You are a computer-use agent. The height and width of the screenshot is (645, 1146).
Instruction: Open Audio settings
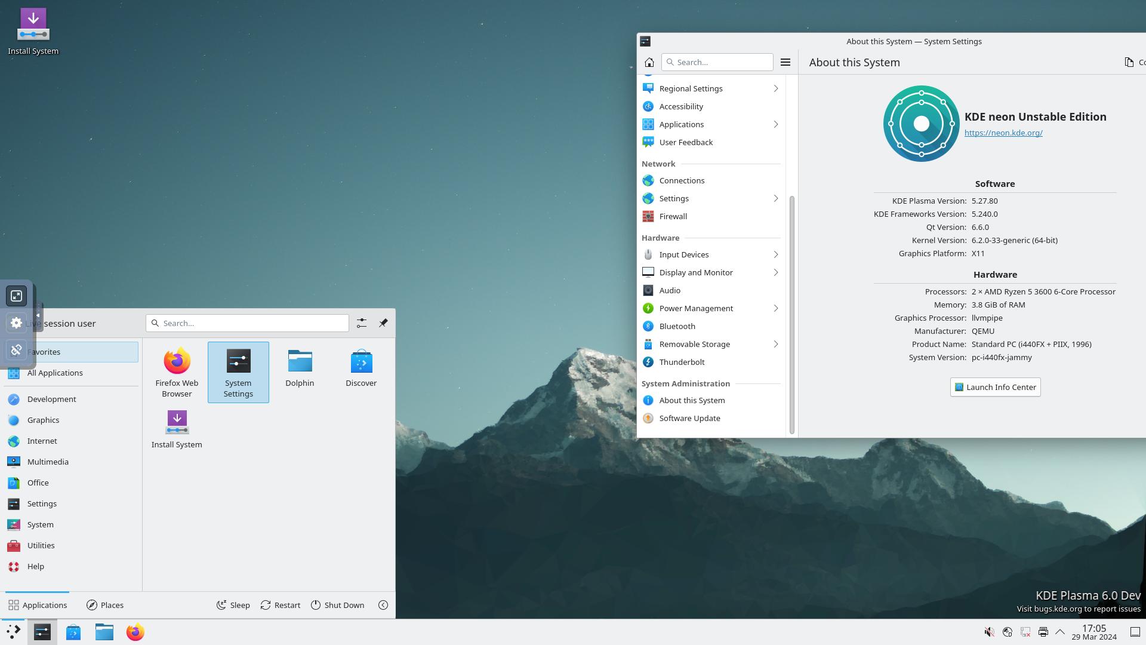point(711,290)
